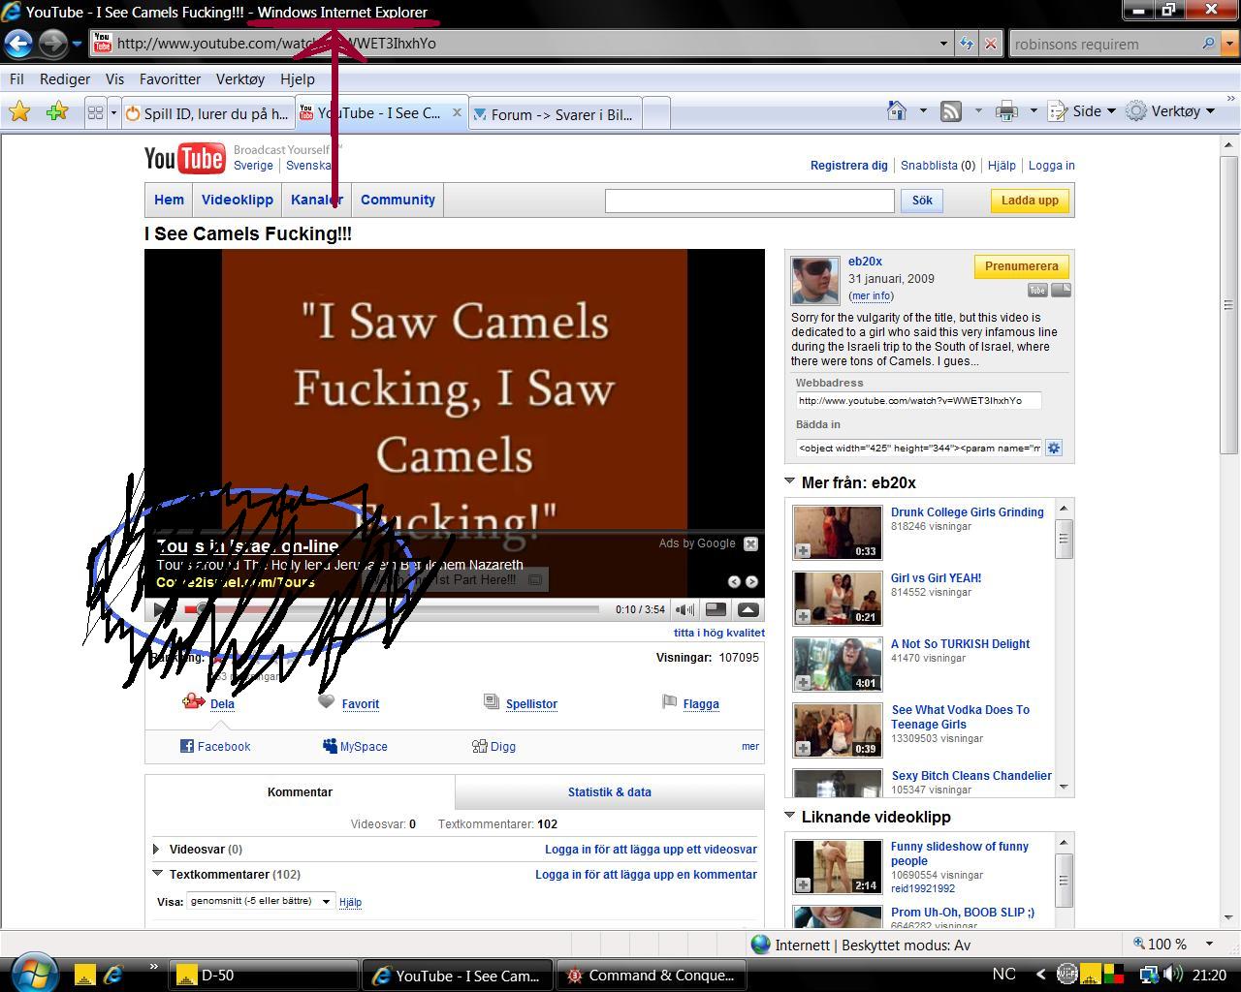The image size is (1241, 992).
Task: Open D-50 folder from taskbar
Action: (264, 975)
